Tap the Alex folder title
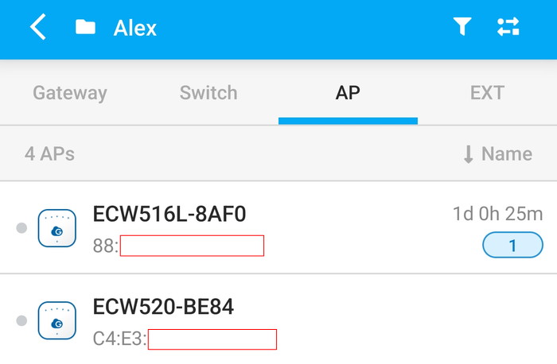 (x=135, y=29)
